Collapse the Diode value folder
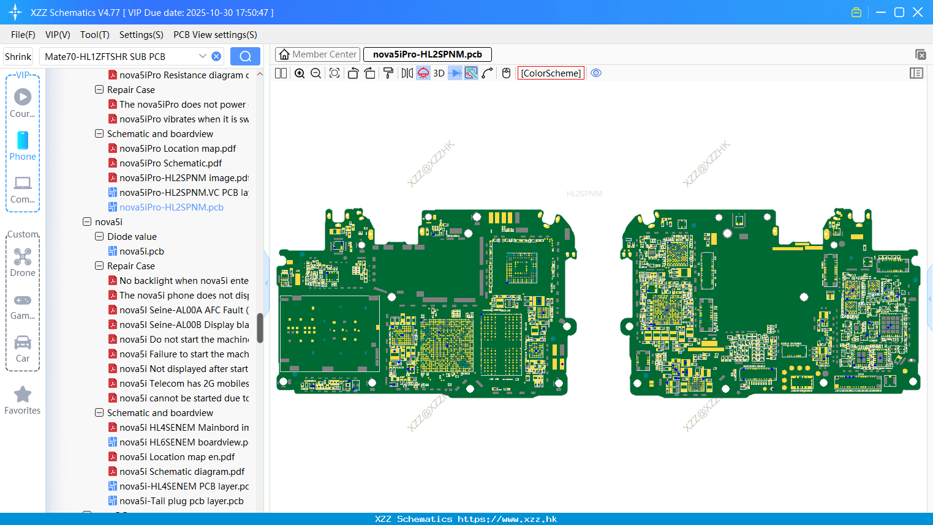 coord(99,236)
